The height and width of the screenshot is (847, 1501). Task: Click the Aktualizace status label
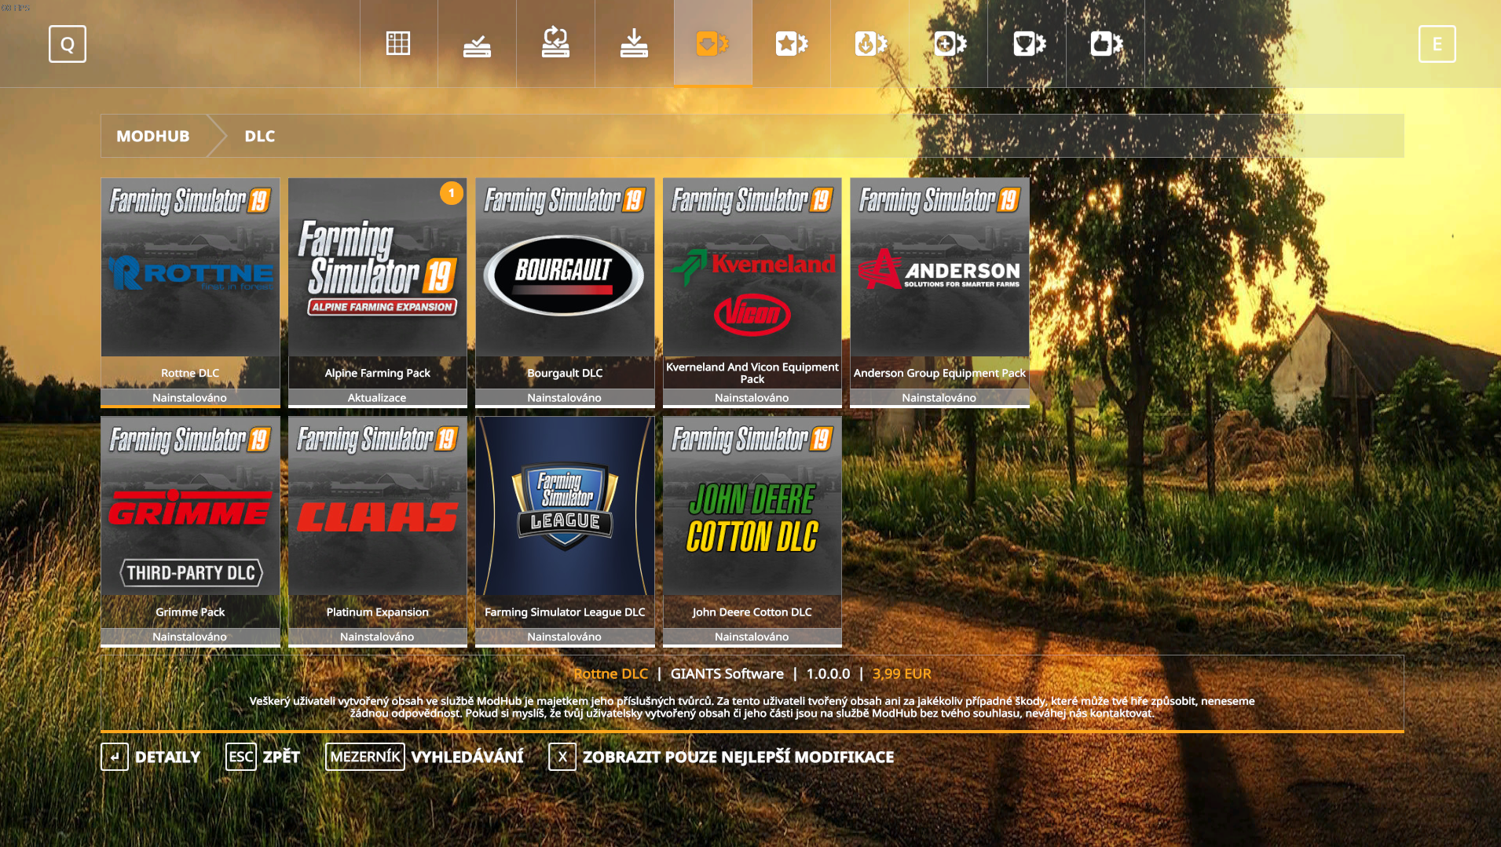click(377, 398)
